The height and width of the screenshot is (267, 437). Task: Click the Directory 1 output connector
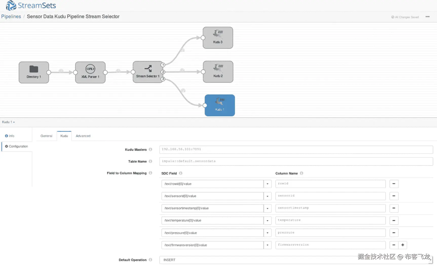[49, 72]
